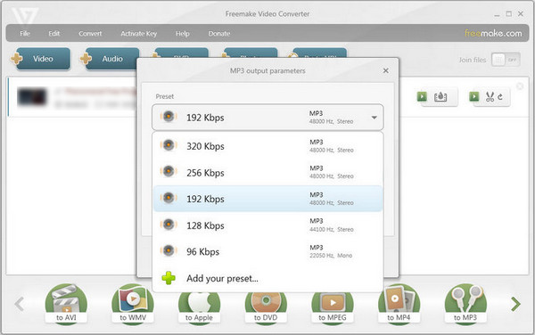Close the MP3 output parameters dialog
The width and height of the screenshot is (535, 335).
(386, 70)
